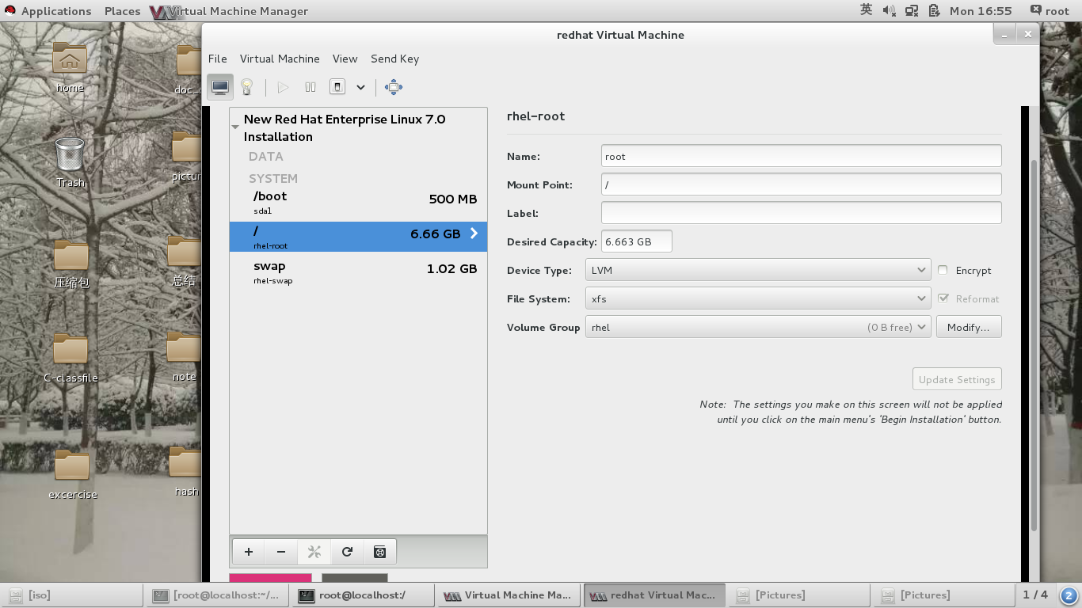Reload storage configuration from disk

click(x=347, y=552)
